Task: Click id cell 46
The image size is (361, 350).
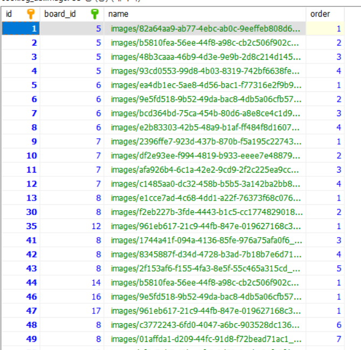Action: (20, 297)
